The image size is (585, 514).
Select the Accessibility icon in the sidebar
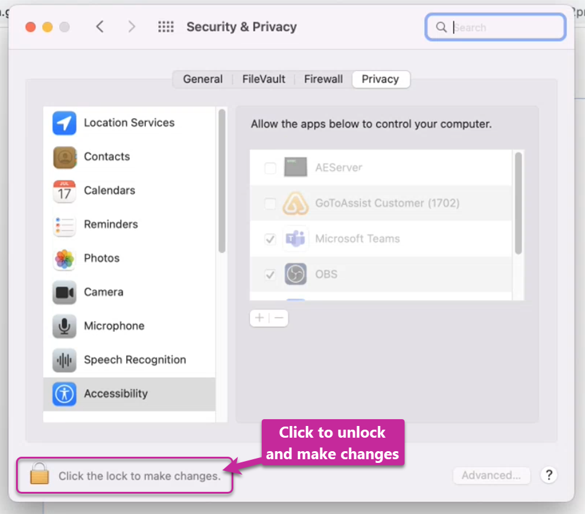(64, 394)
